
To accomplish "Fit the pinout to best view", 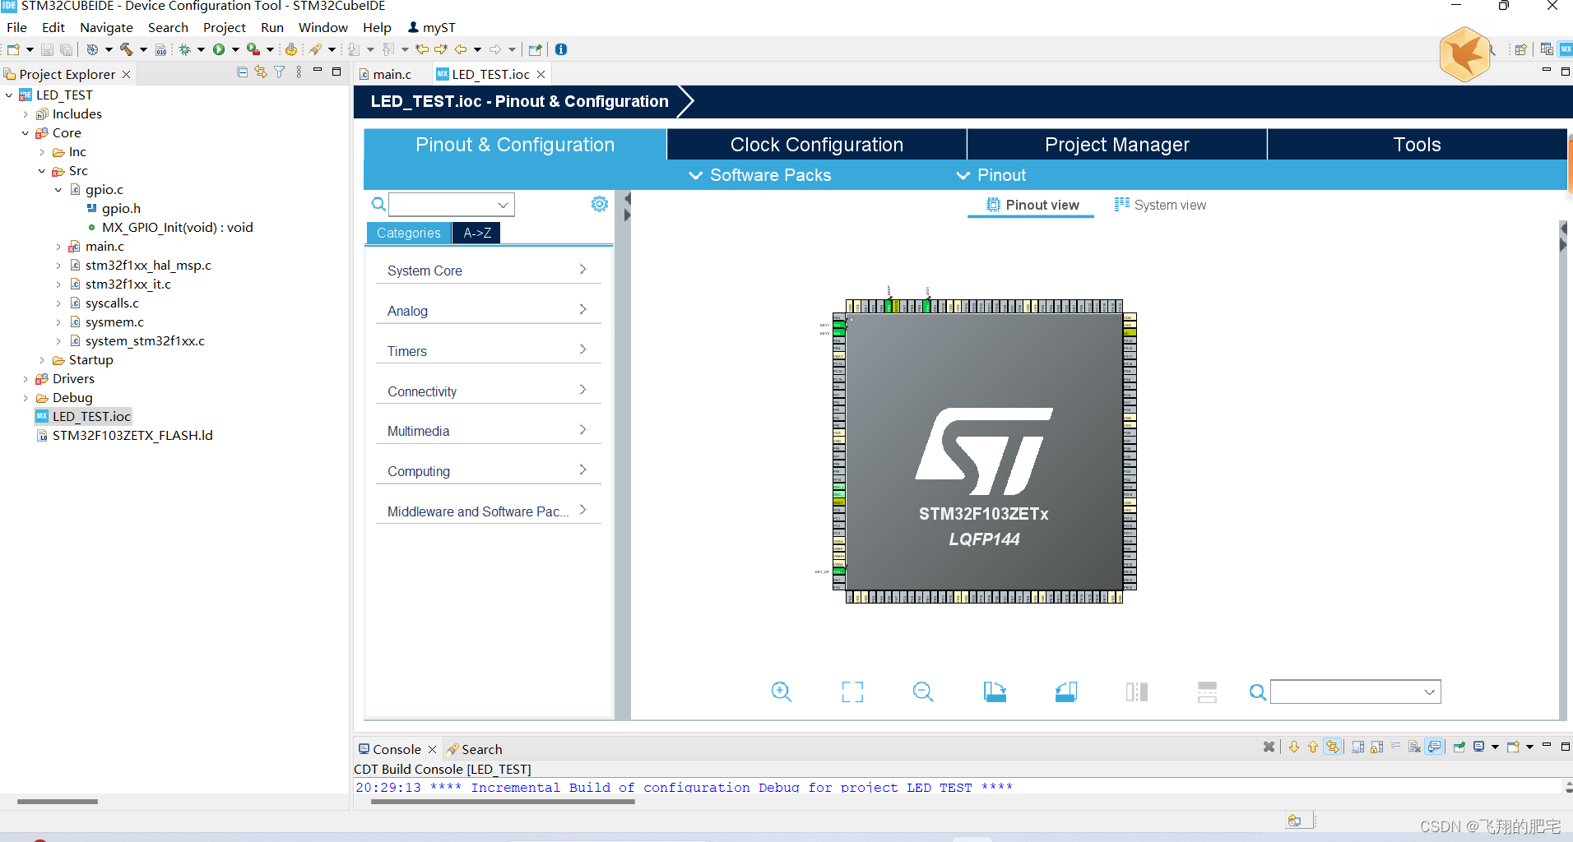I will [x=852, y=692].
